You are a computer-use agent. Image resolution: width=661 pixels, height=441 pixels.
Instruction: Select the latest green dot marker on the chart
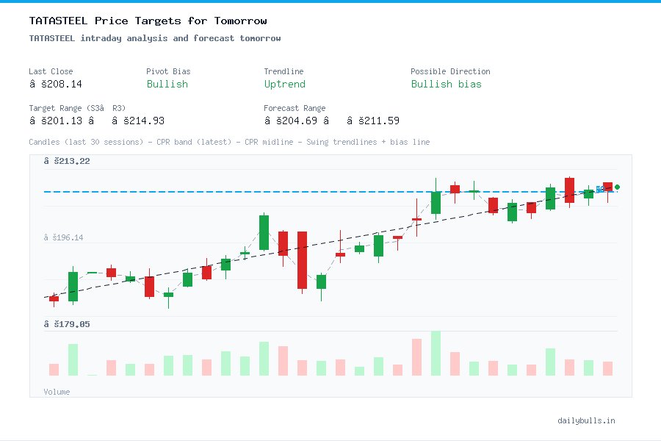point(617,187)
